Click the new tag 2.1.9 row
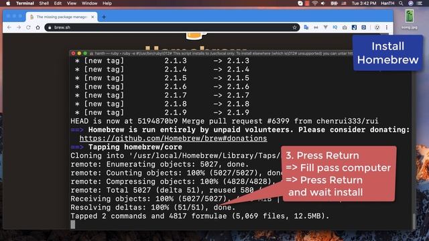The width and height of the screenshot is (429, 241). [162, 112]
